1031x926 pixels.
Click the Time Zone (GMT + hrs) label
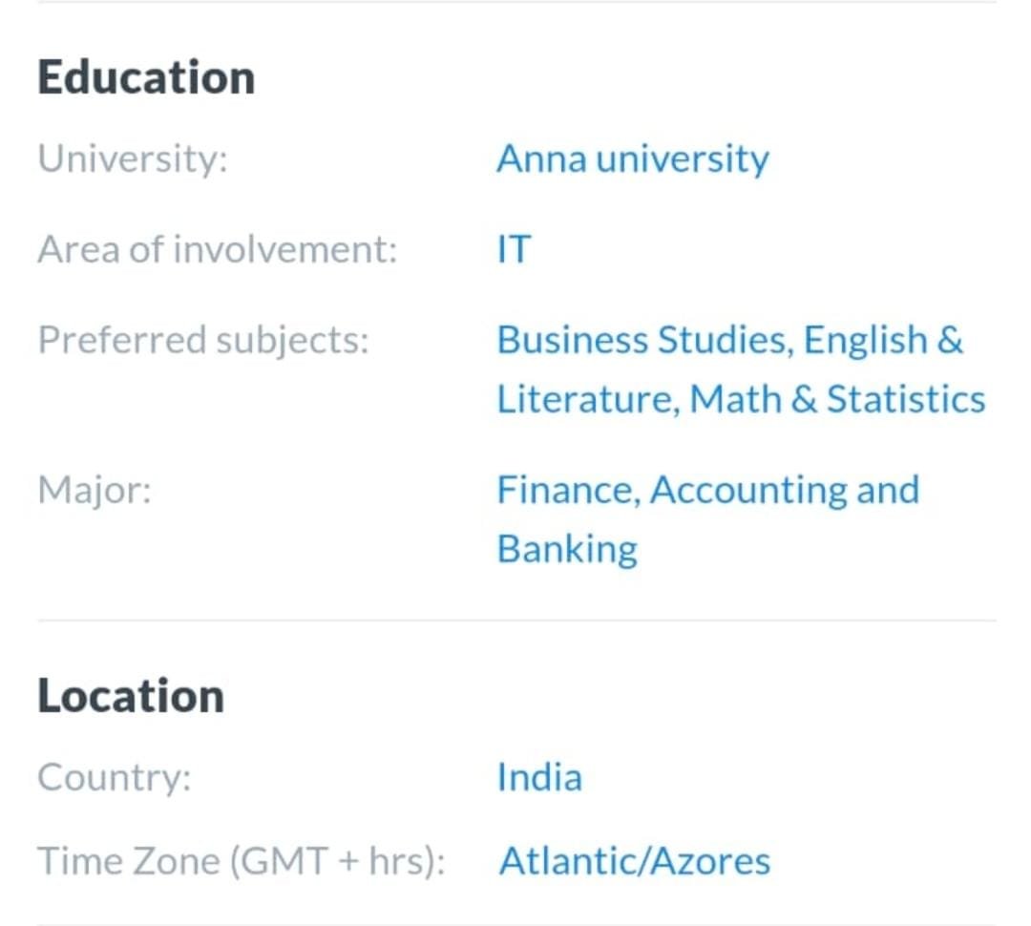(242, 861)
